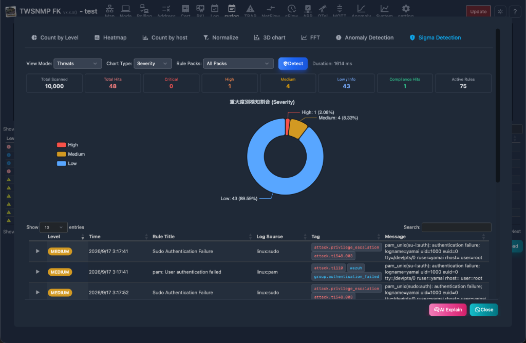Sort table by Time column header

(118, 237)
